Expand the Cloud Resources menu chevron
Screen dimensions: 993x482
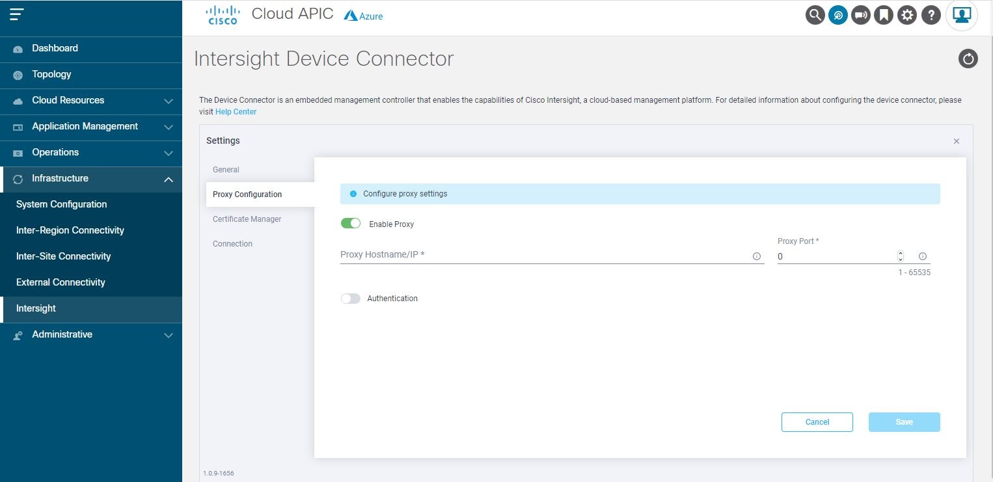pyautogui.click(x=169, y=101)
